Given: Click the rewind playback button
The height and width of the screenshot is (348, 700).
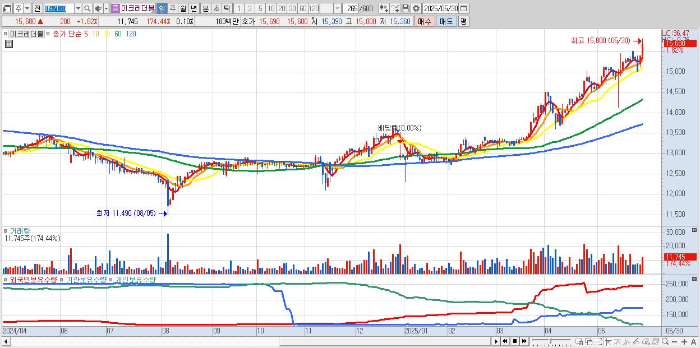Looking at the screenshot, I should click(x=505, y=341).
